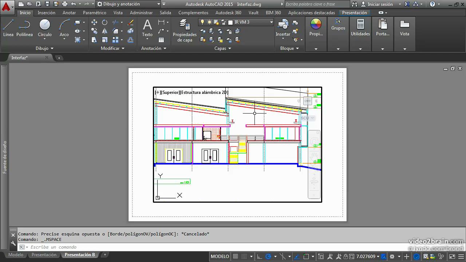Viewport: 466px width, 262px height.
Task: Expand the Anotación panel
Action: (154, 48)
